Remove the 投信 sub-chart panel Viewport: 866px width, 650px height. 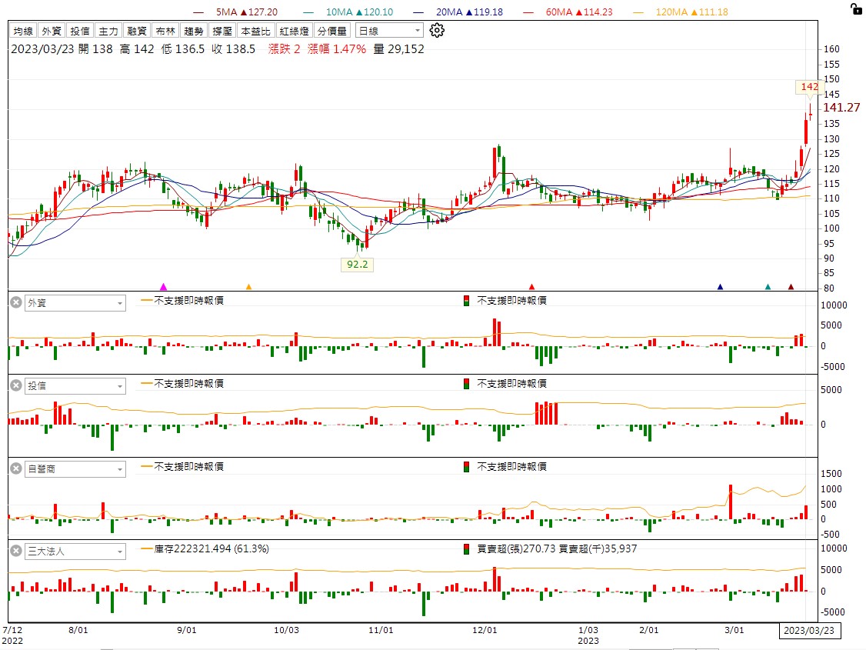point(15,386)
